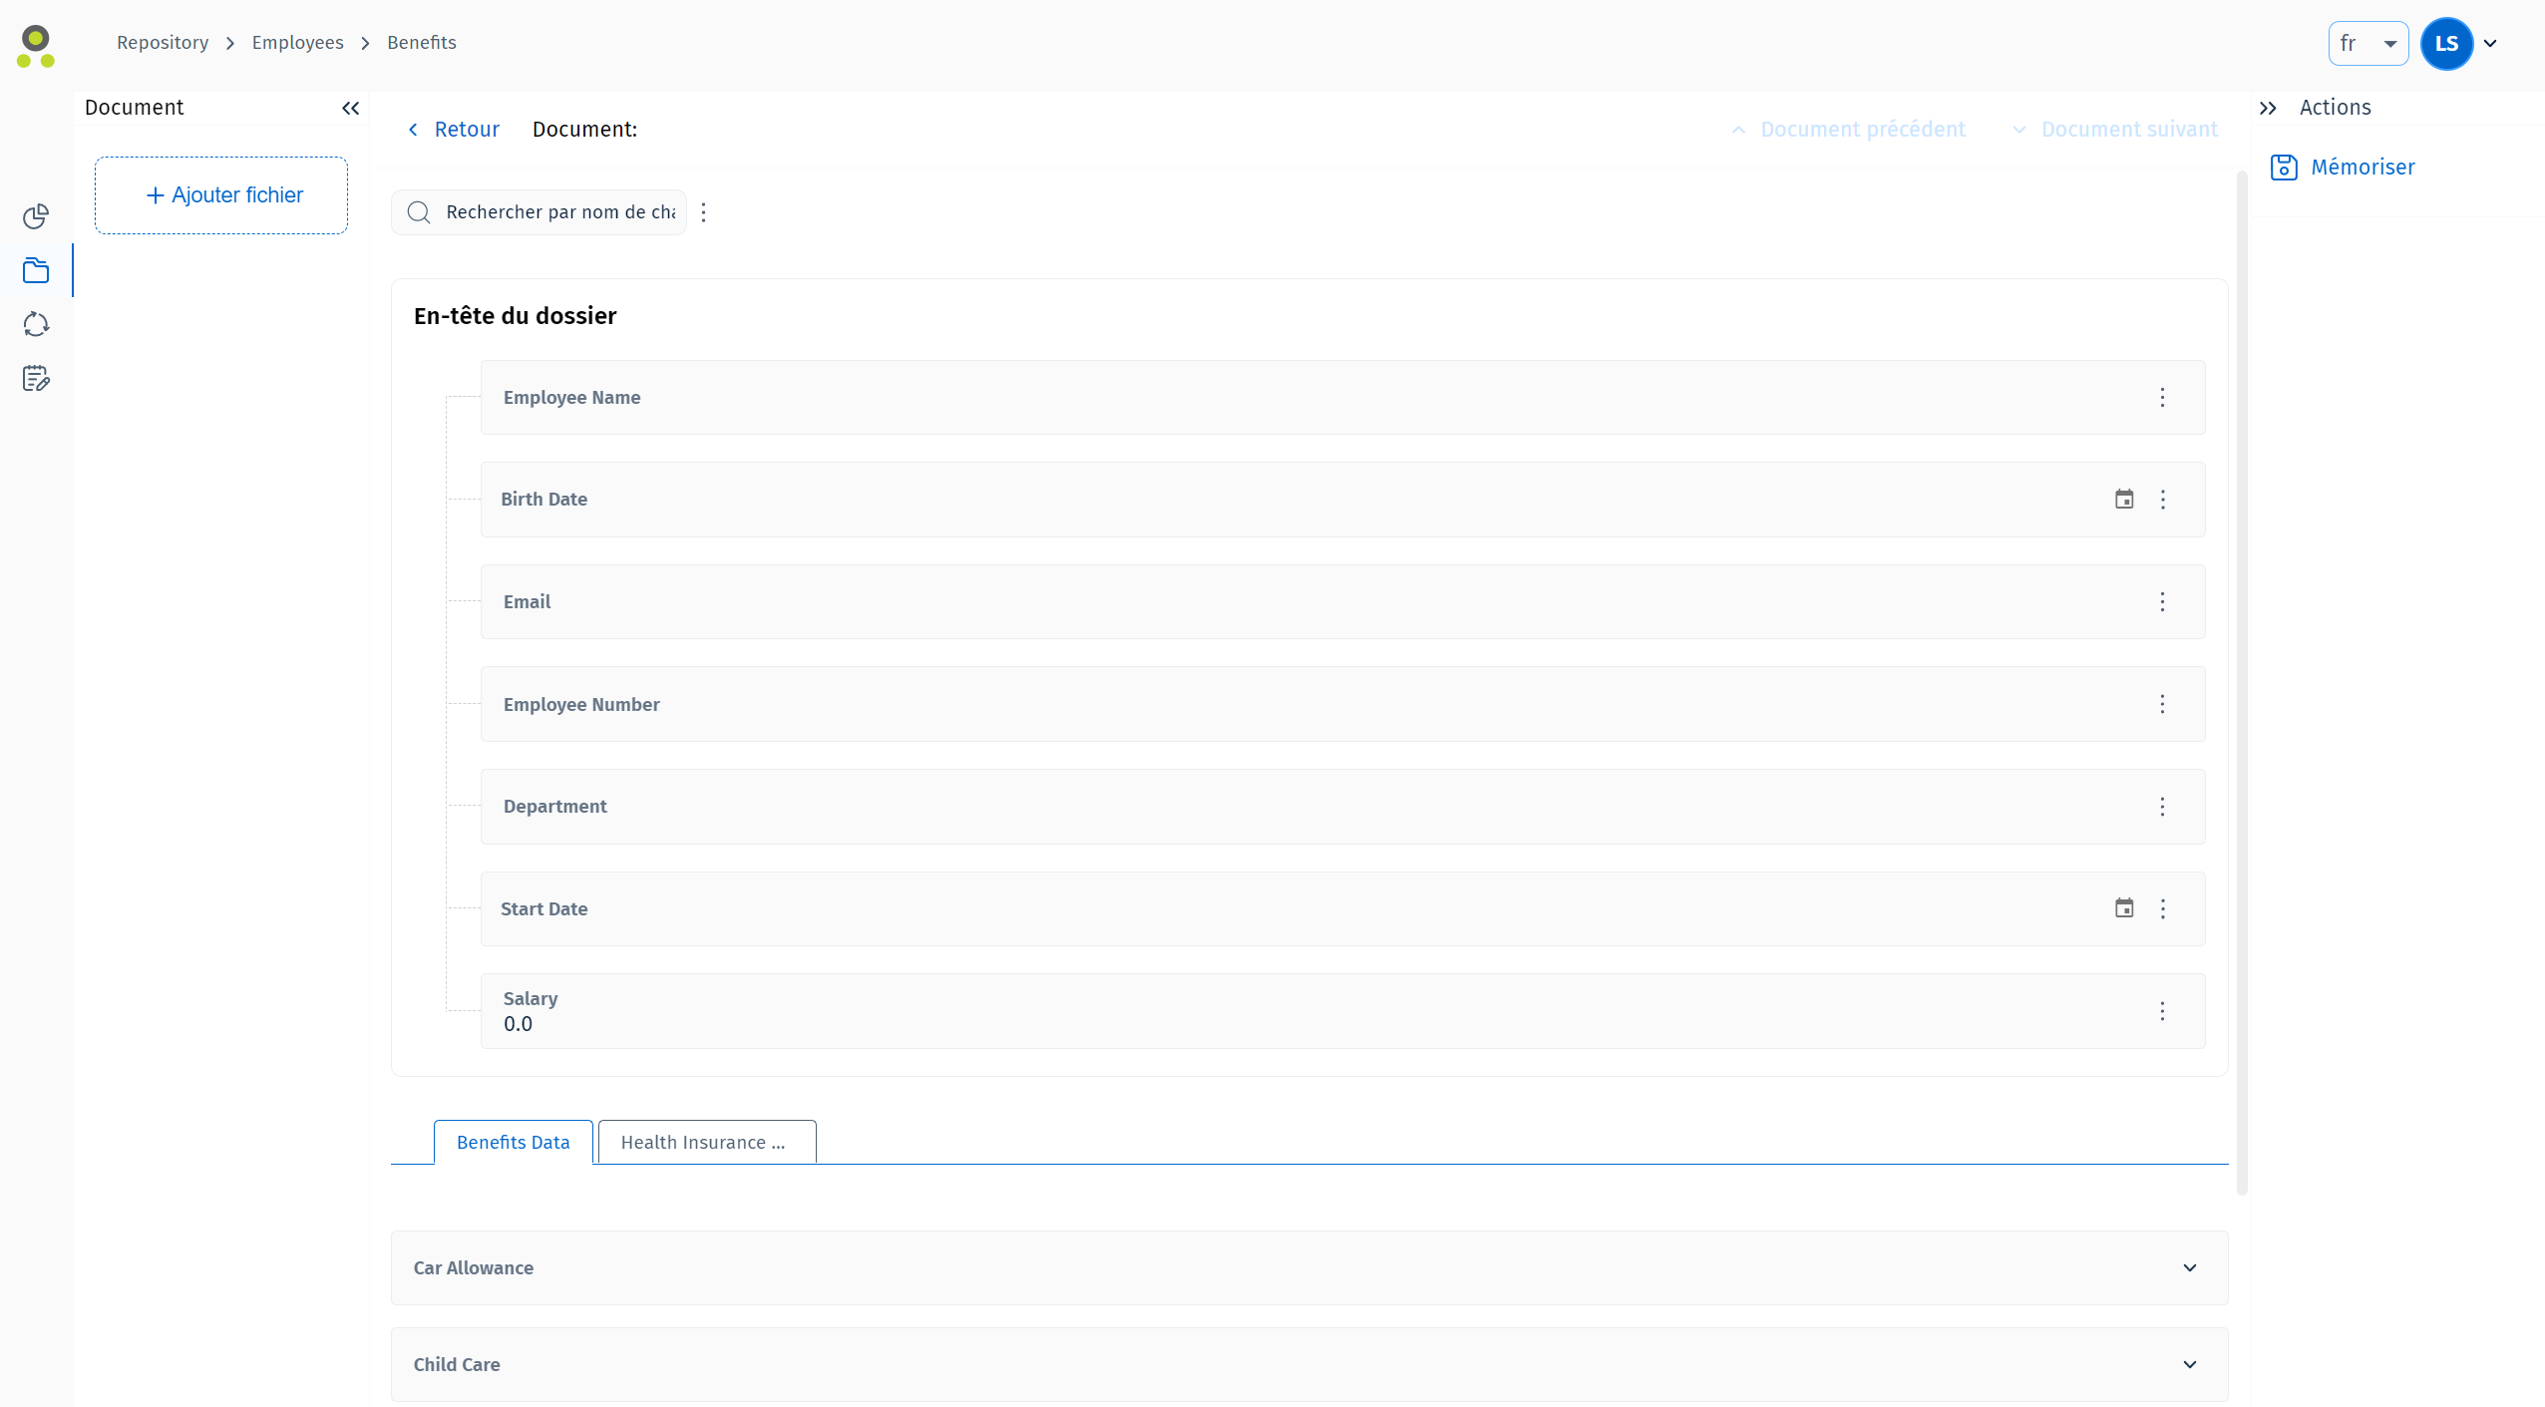This screenshot has width=2545, height=1407.
Task: Click the search by field name input
Action: (x=558, y=212)
